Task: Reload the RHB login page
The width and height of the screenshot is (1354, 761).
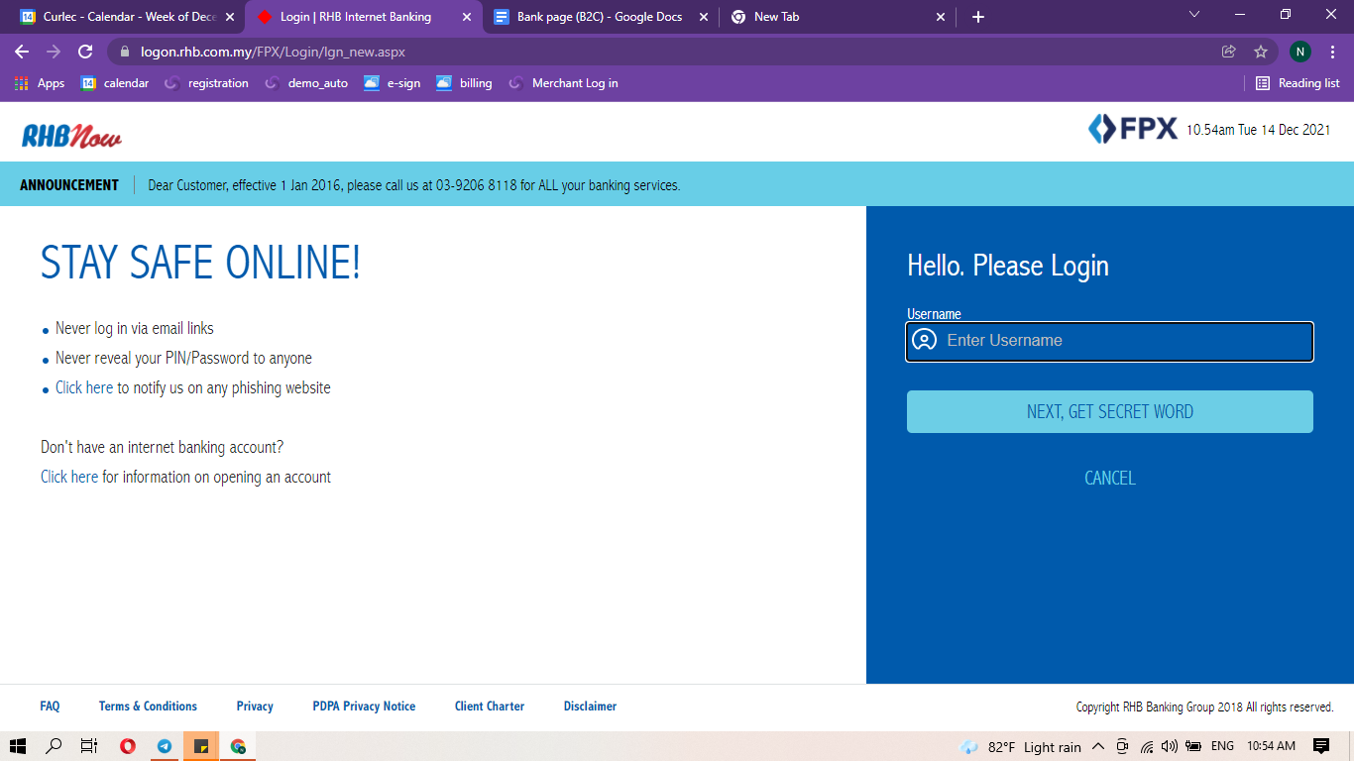Action: (x=85, y=52)
